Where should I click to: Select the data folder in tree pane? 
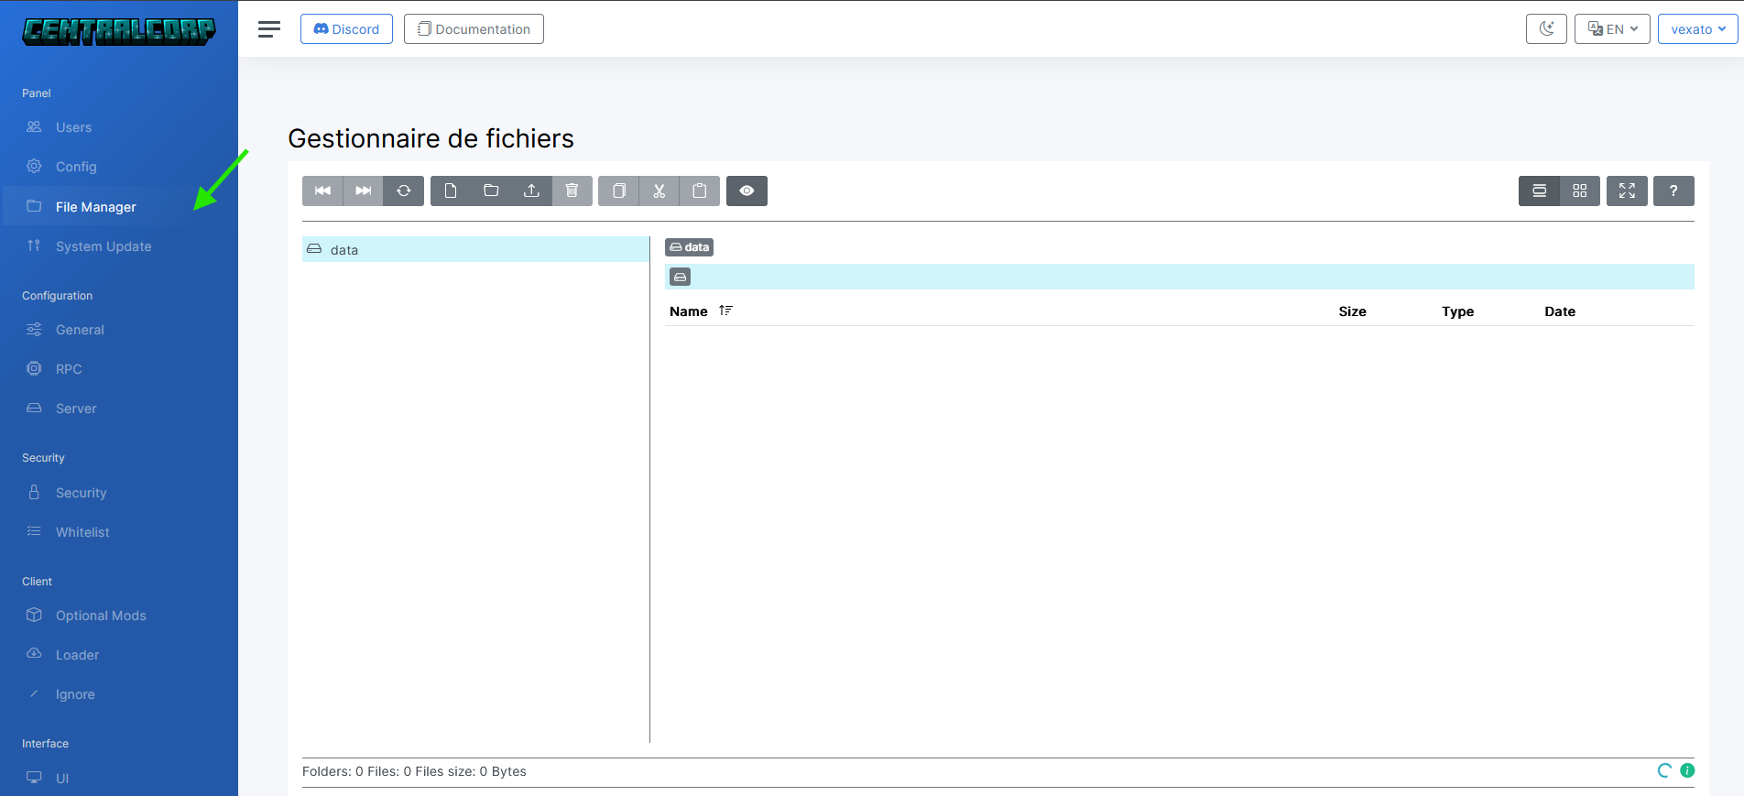(x=344, y=250)
